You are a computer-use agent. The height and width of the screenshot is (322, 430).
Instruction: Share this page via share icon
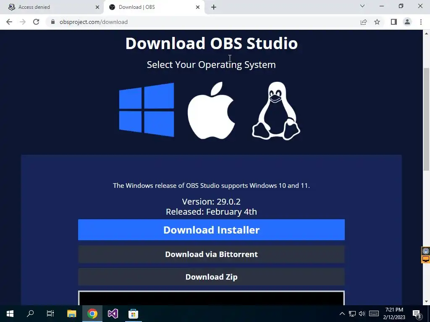click(364, 22)
